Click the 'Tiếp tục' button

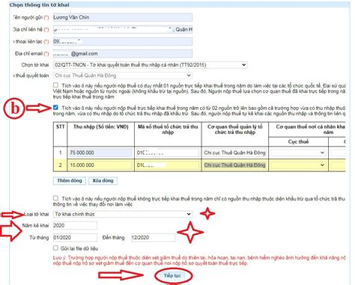click(x=172, y=275)
